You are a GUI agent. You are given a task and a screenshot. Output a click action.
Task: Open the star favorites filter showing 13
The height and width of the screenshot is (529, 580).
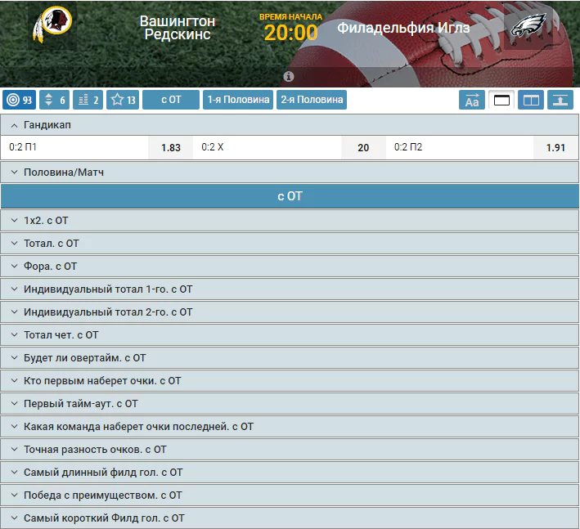[123, 100]
